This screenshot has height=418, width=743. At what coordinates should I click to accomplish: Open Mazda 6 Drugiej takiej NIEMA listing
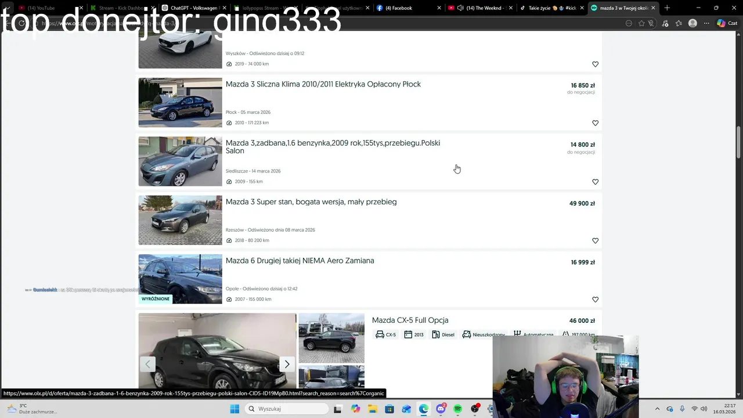(x=300, y=261)
